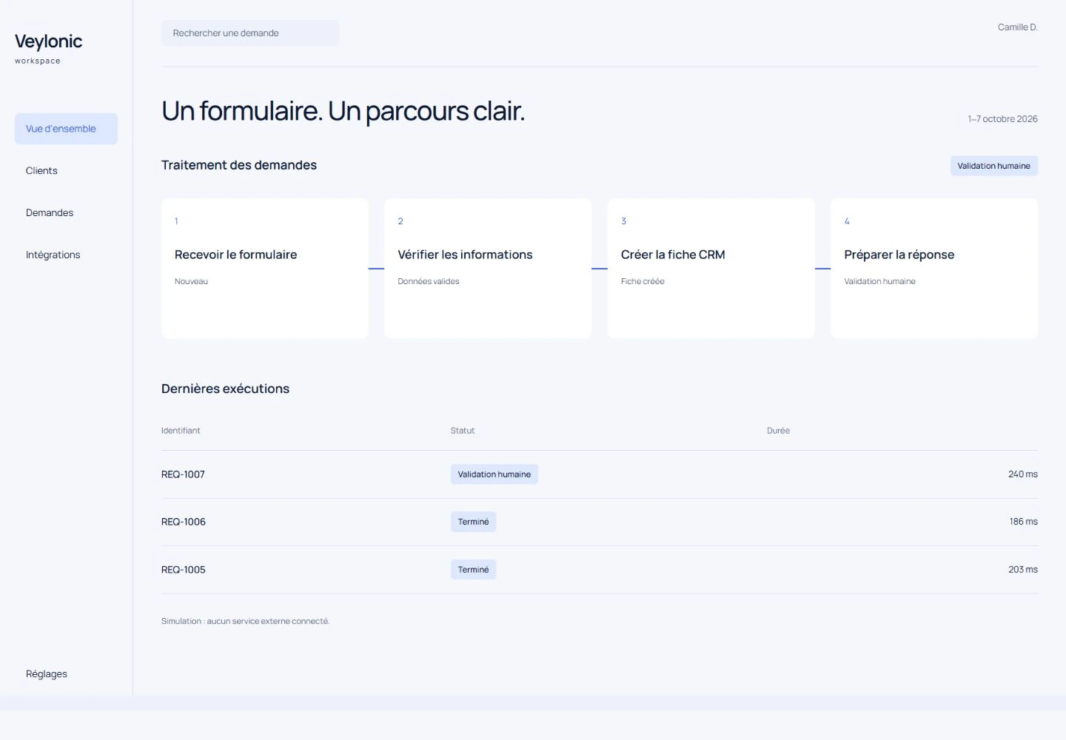Click Validation humaine under Préparer la réponse
The width and height of the screenshot is (1066, 740).
tap(879, 281)
